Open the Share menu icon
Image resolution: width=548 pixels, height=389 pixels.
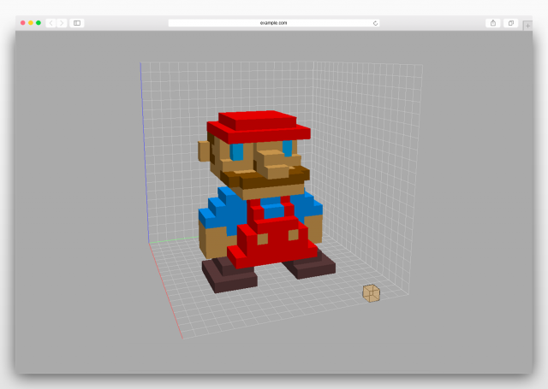pos(493,23)
